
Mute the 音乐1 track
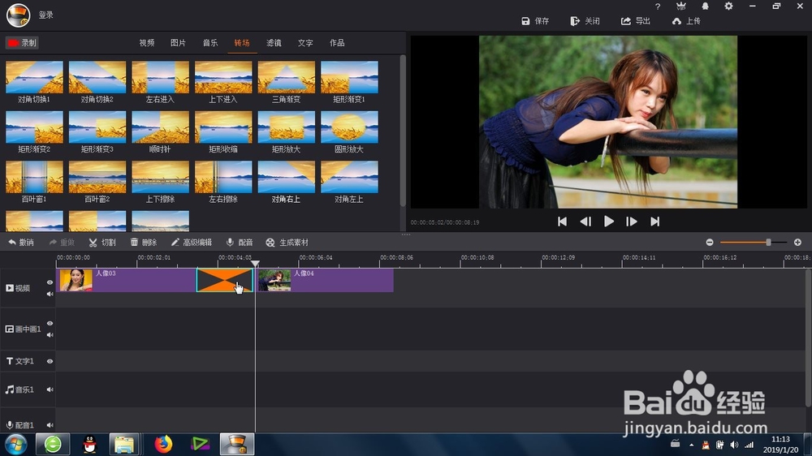tap(50, 389)
